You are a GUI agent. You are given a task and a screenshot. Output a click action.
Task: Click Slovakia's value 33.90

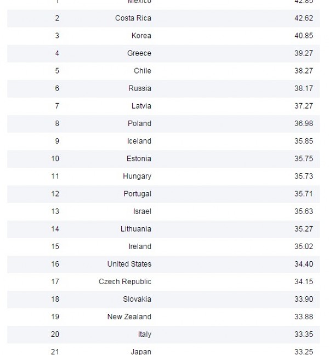[x=304, y=299]
